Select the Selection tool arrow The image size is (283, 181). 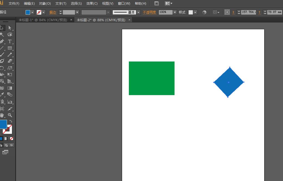click(x=2, y=28)
